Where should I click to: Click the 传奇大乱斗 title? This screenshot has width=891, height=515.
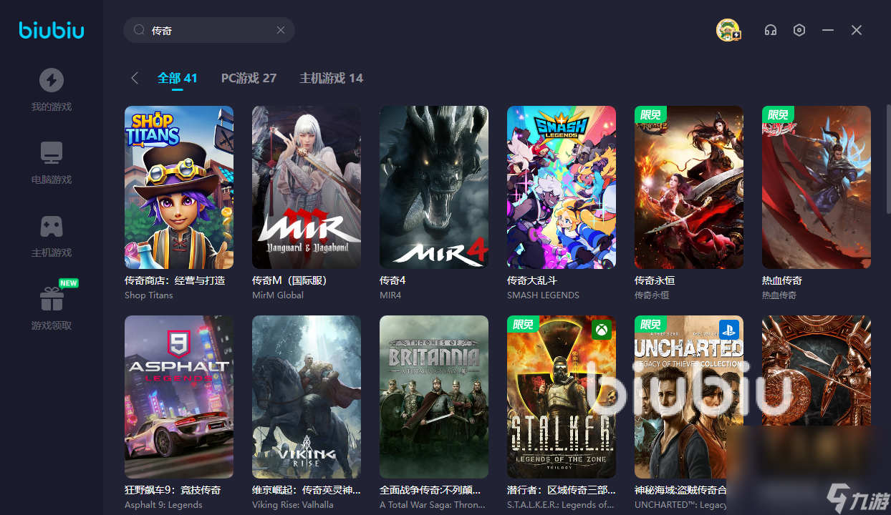[532, 280]
